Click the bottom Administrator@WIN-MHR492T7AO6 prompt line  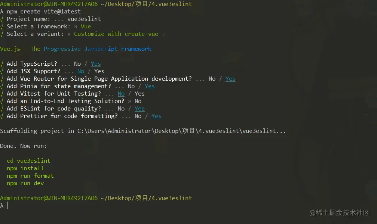coord(96,198)
